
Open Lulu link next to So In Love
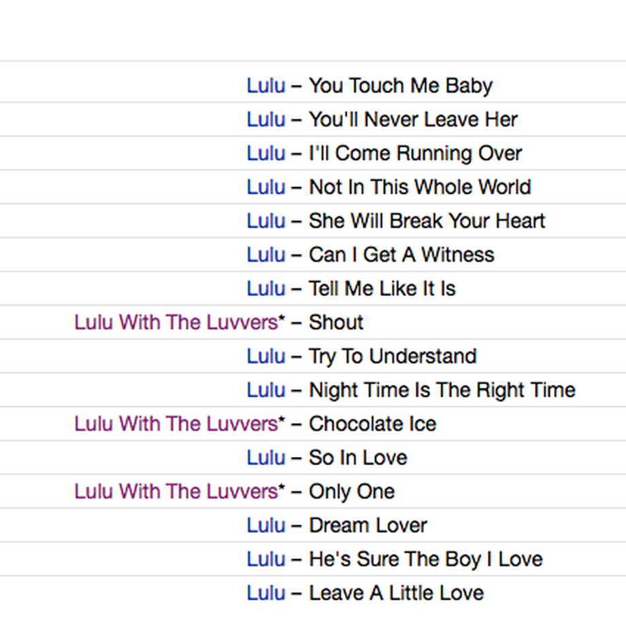pos(266,458)
